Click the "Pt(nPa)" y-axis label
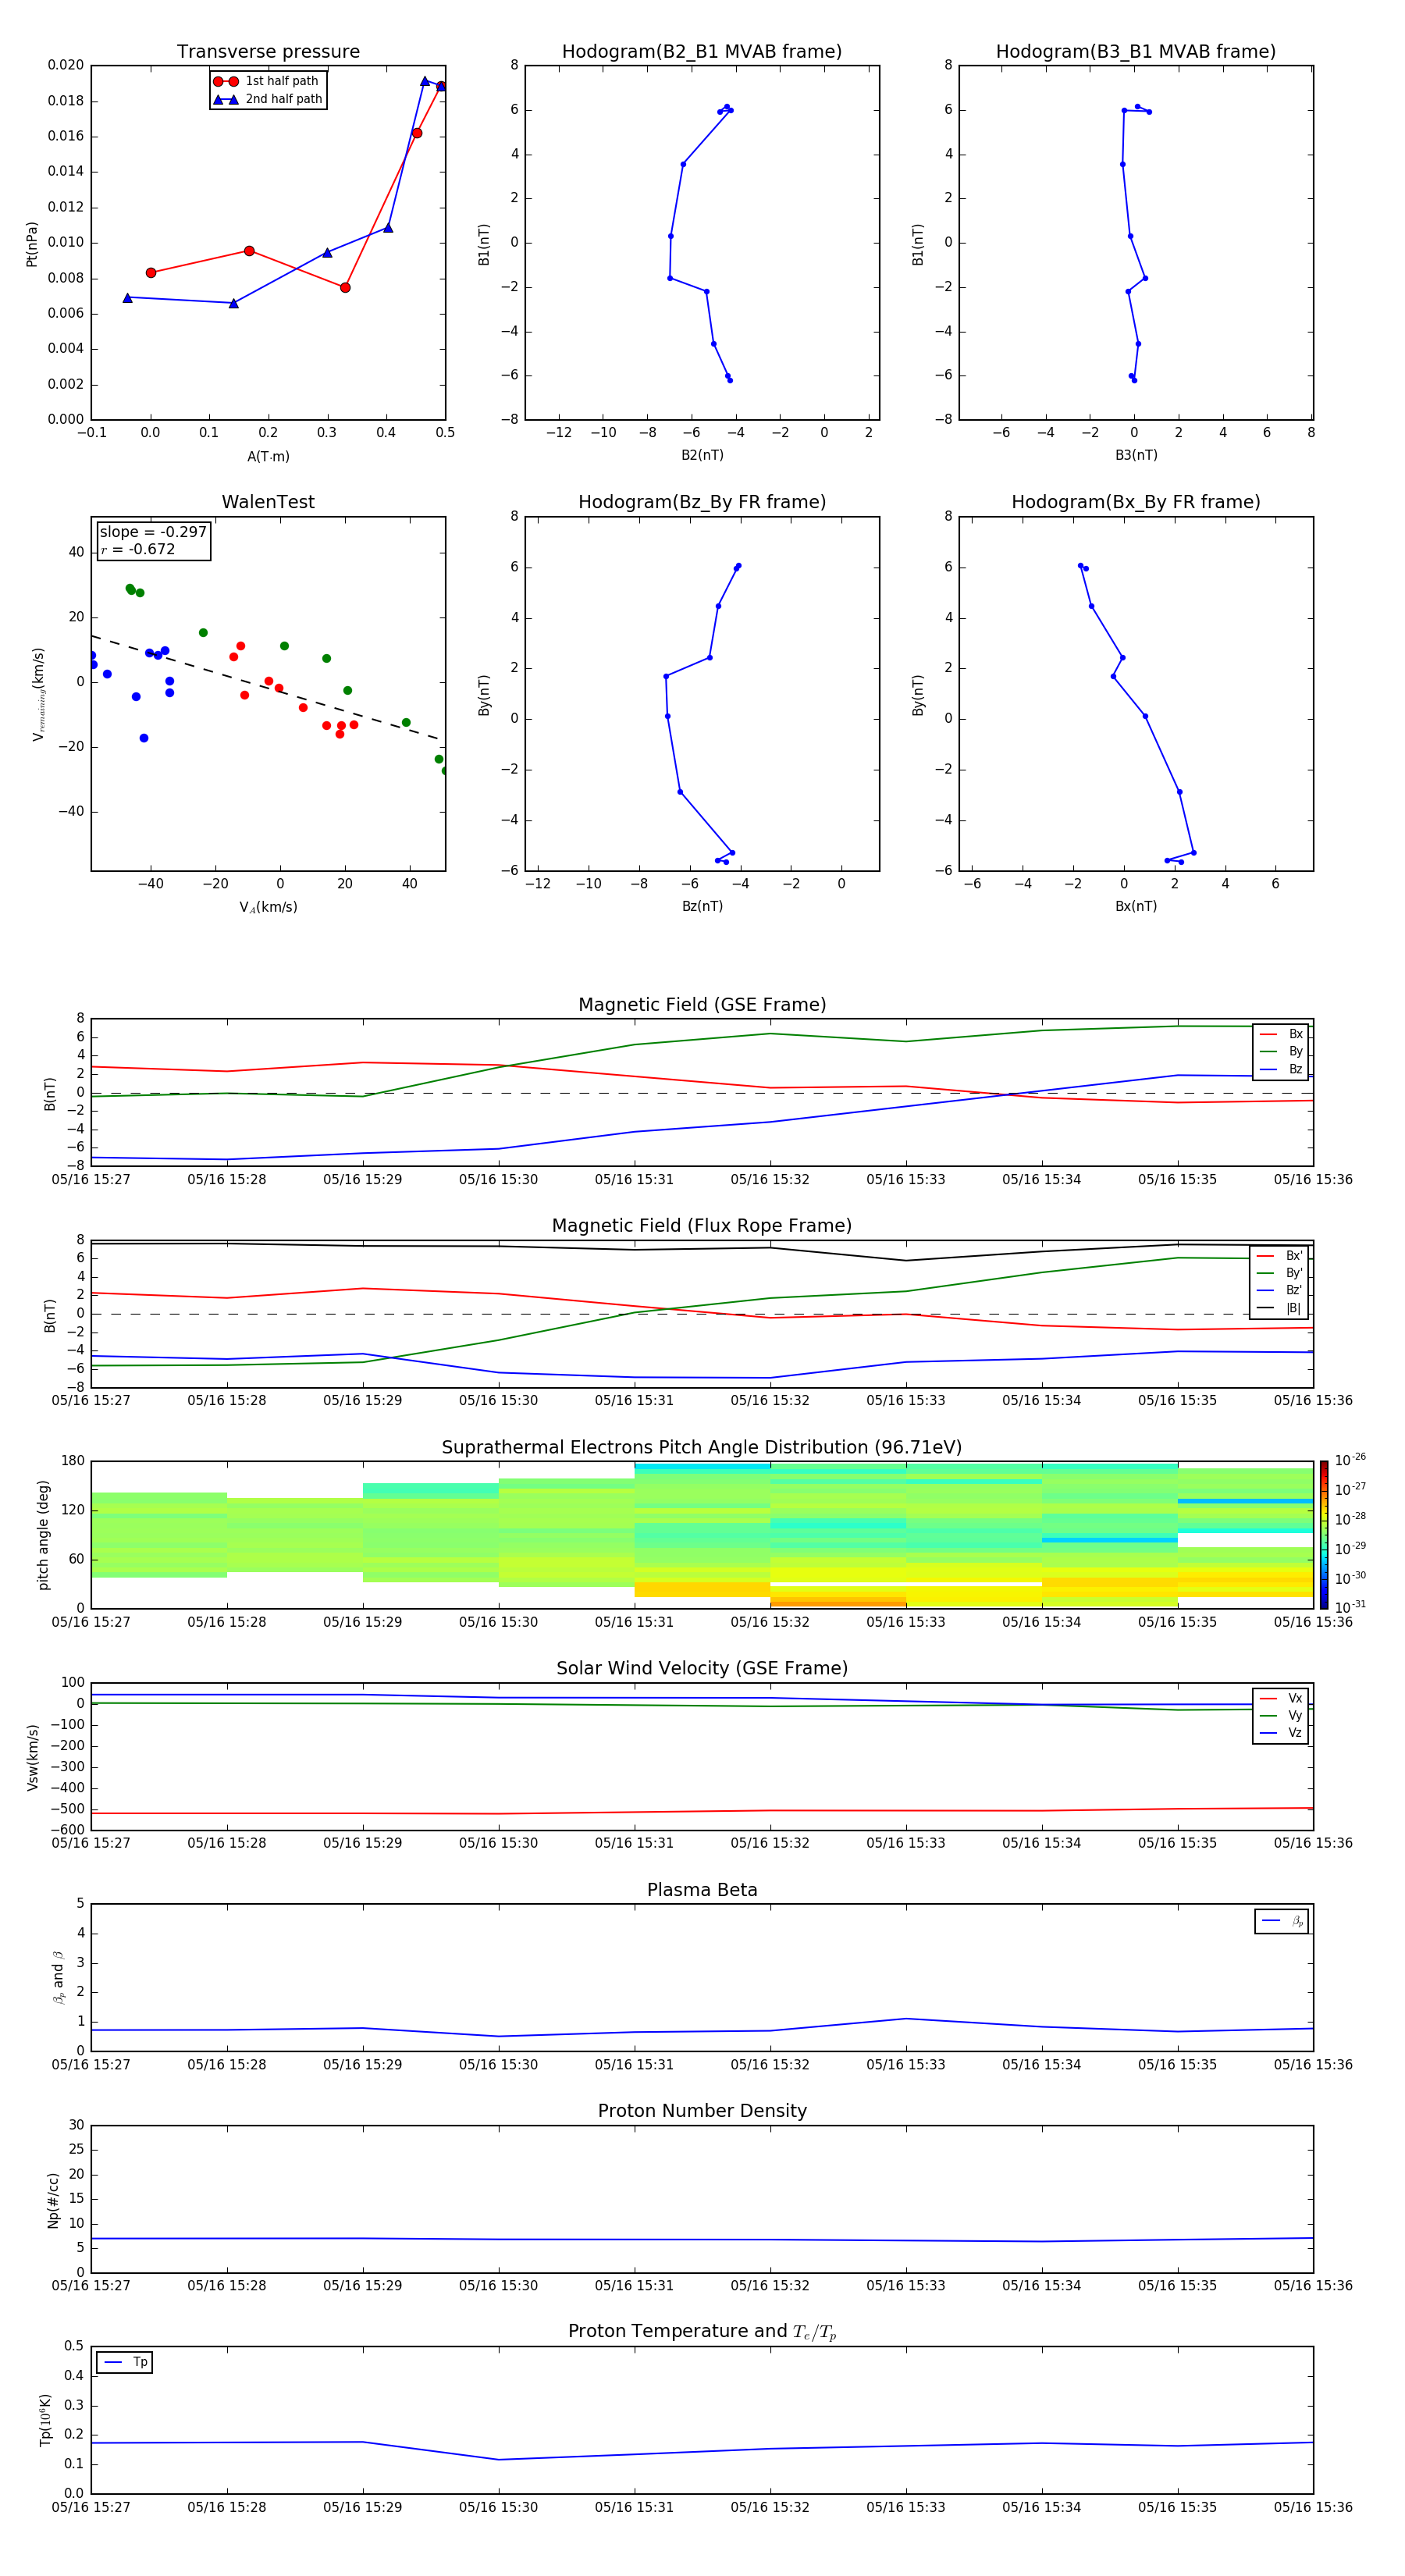Image resolution: width=1405 pixels, height=2576 pixels. click(x=31, y=243)
